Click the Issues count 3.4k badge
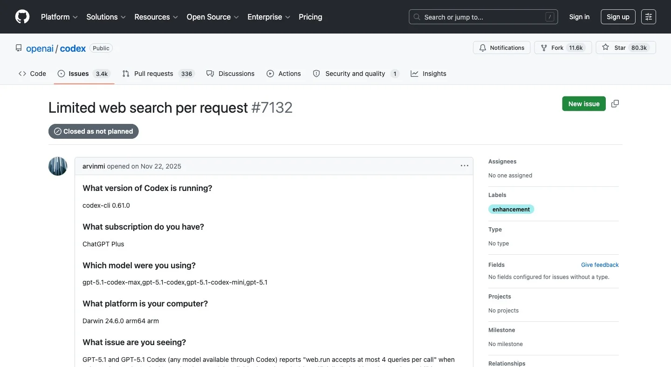671x367 pixels. tap(102, 74)
